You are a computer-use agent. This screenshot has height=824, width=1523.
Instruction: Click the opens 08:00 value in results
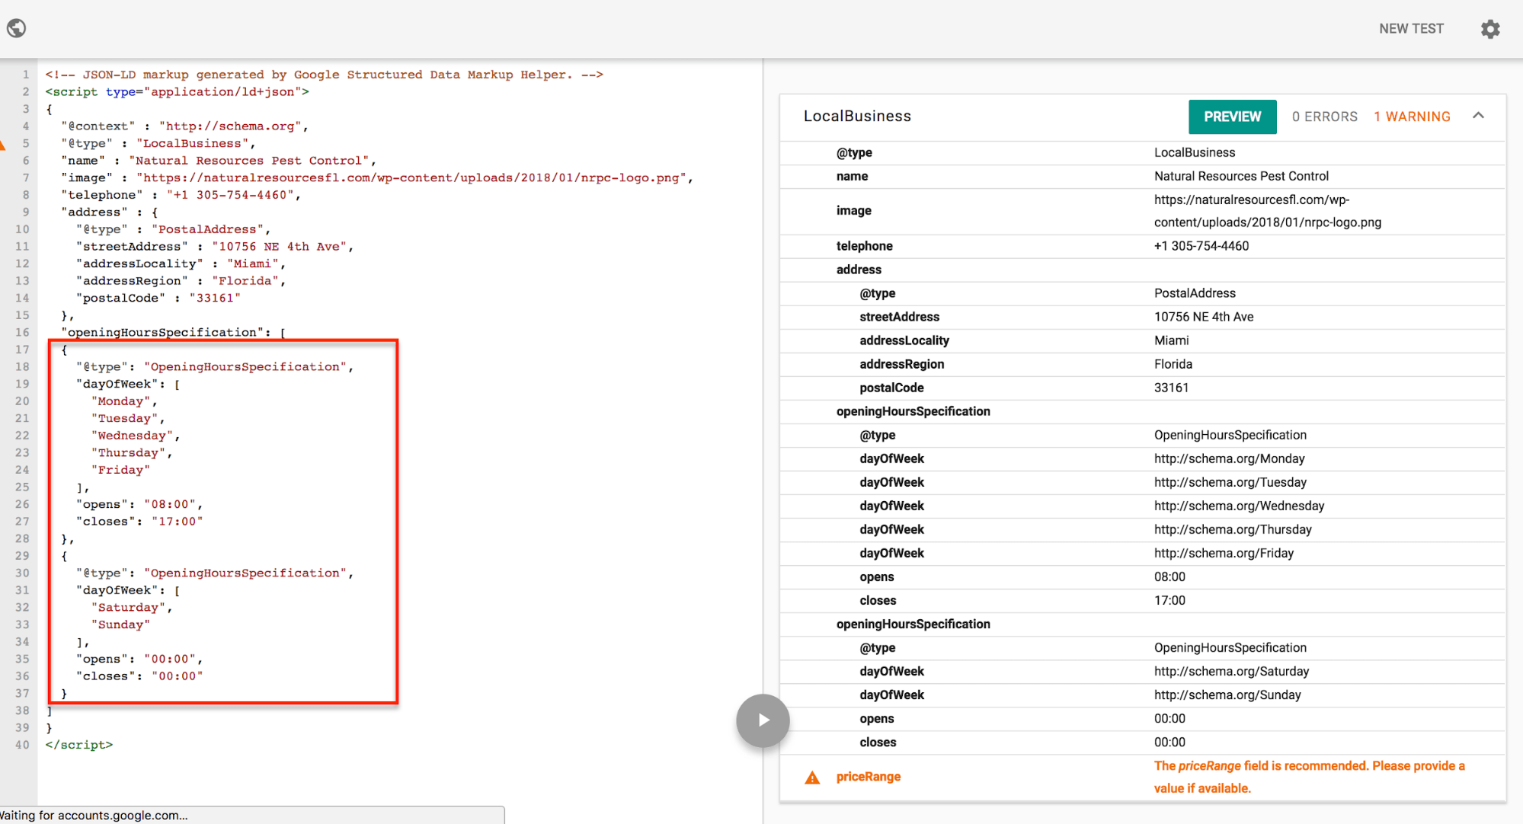tap(1169, 576)
